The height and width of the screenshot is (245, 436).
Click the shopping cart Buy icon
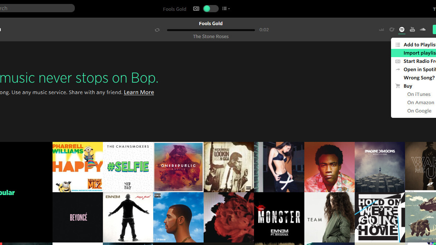[x=398, y=86]
